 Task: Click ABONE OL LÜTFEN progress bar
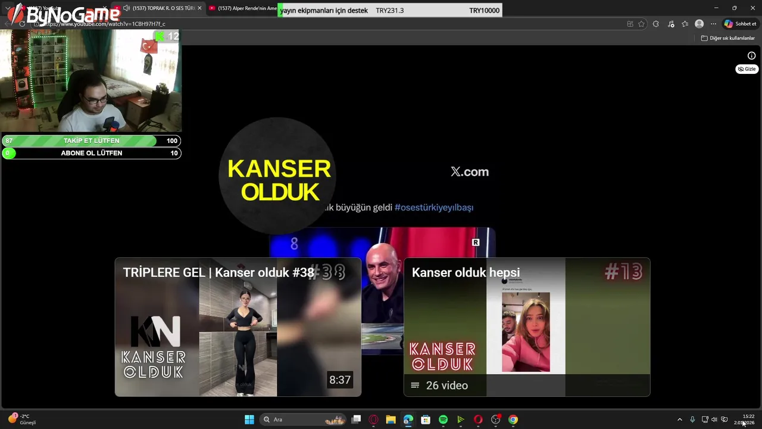coord(91,153)
